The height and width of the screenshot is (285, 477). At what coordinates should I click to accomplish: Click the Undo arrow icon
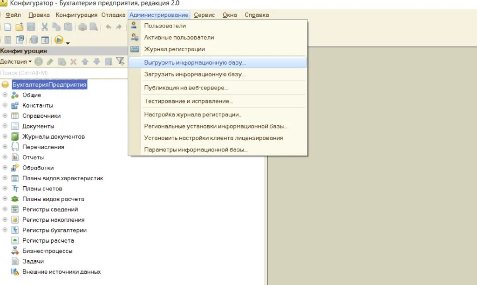(x=108, y=27)
